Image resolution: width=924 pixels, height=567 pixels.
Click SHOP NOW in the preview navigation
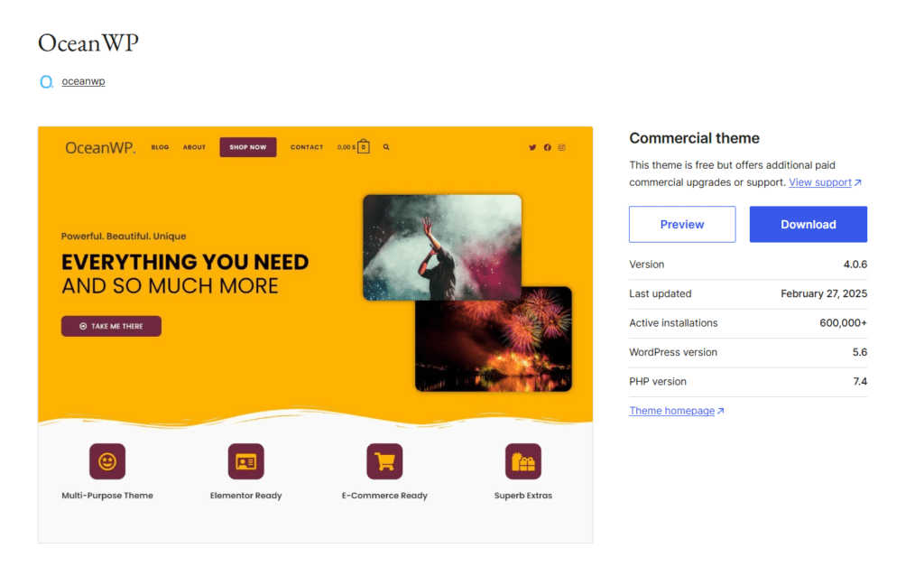point(248,147)
